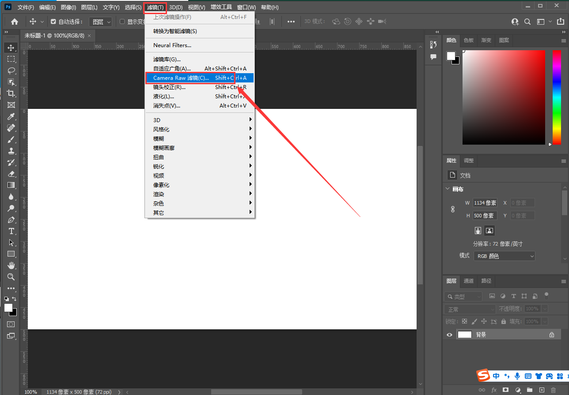Viewport: 569px width, 395px height.
Task: Select the Crop tool
Action: pyautogui.click(x=11, y=93)
